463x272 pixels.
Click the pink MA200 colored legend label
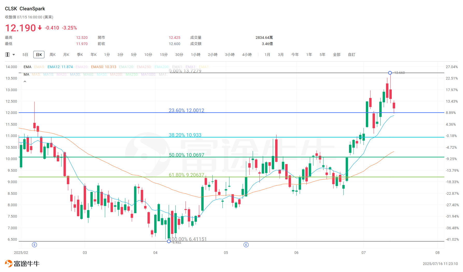click(x=116, y=75)
